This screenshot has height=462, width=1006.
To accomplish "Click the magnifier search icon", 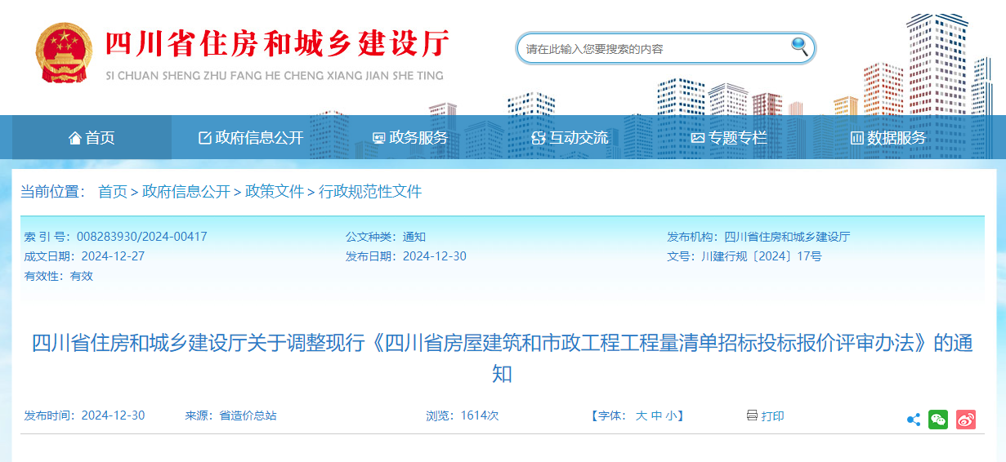I will [799, 47].
